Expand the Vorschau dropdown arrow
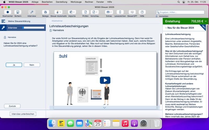This screenshot has width=209, height=130. pos(96,12)
